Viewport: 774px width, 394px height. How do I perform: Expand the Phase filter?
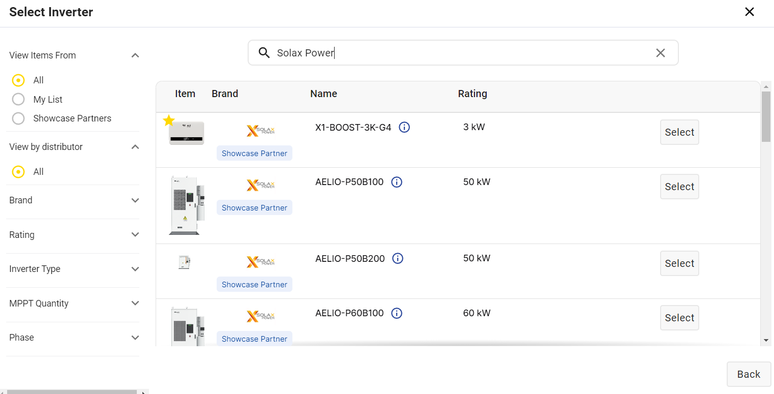[135, 338]
